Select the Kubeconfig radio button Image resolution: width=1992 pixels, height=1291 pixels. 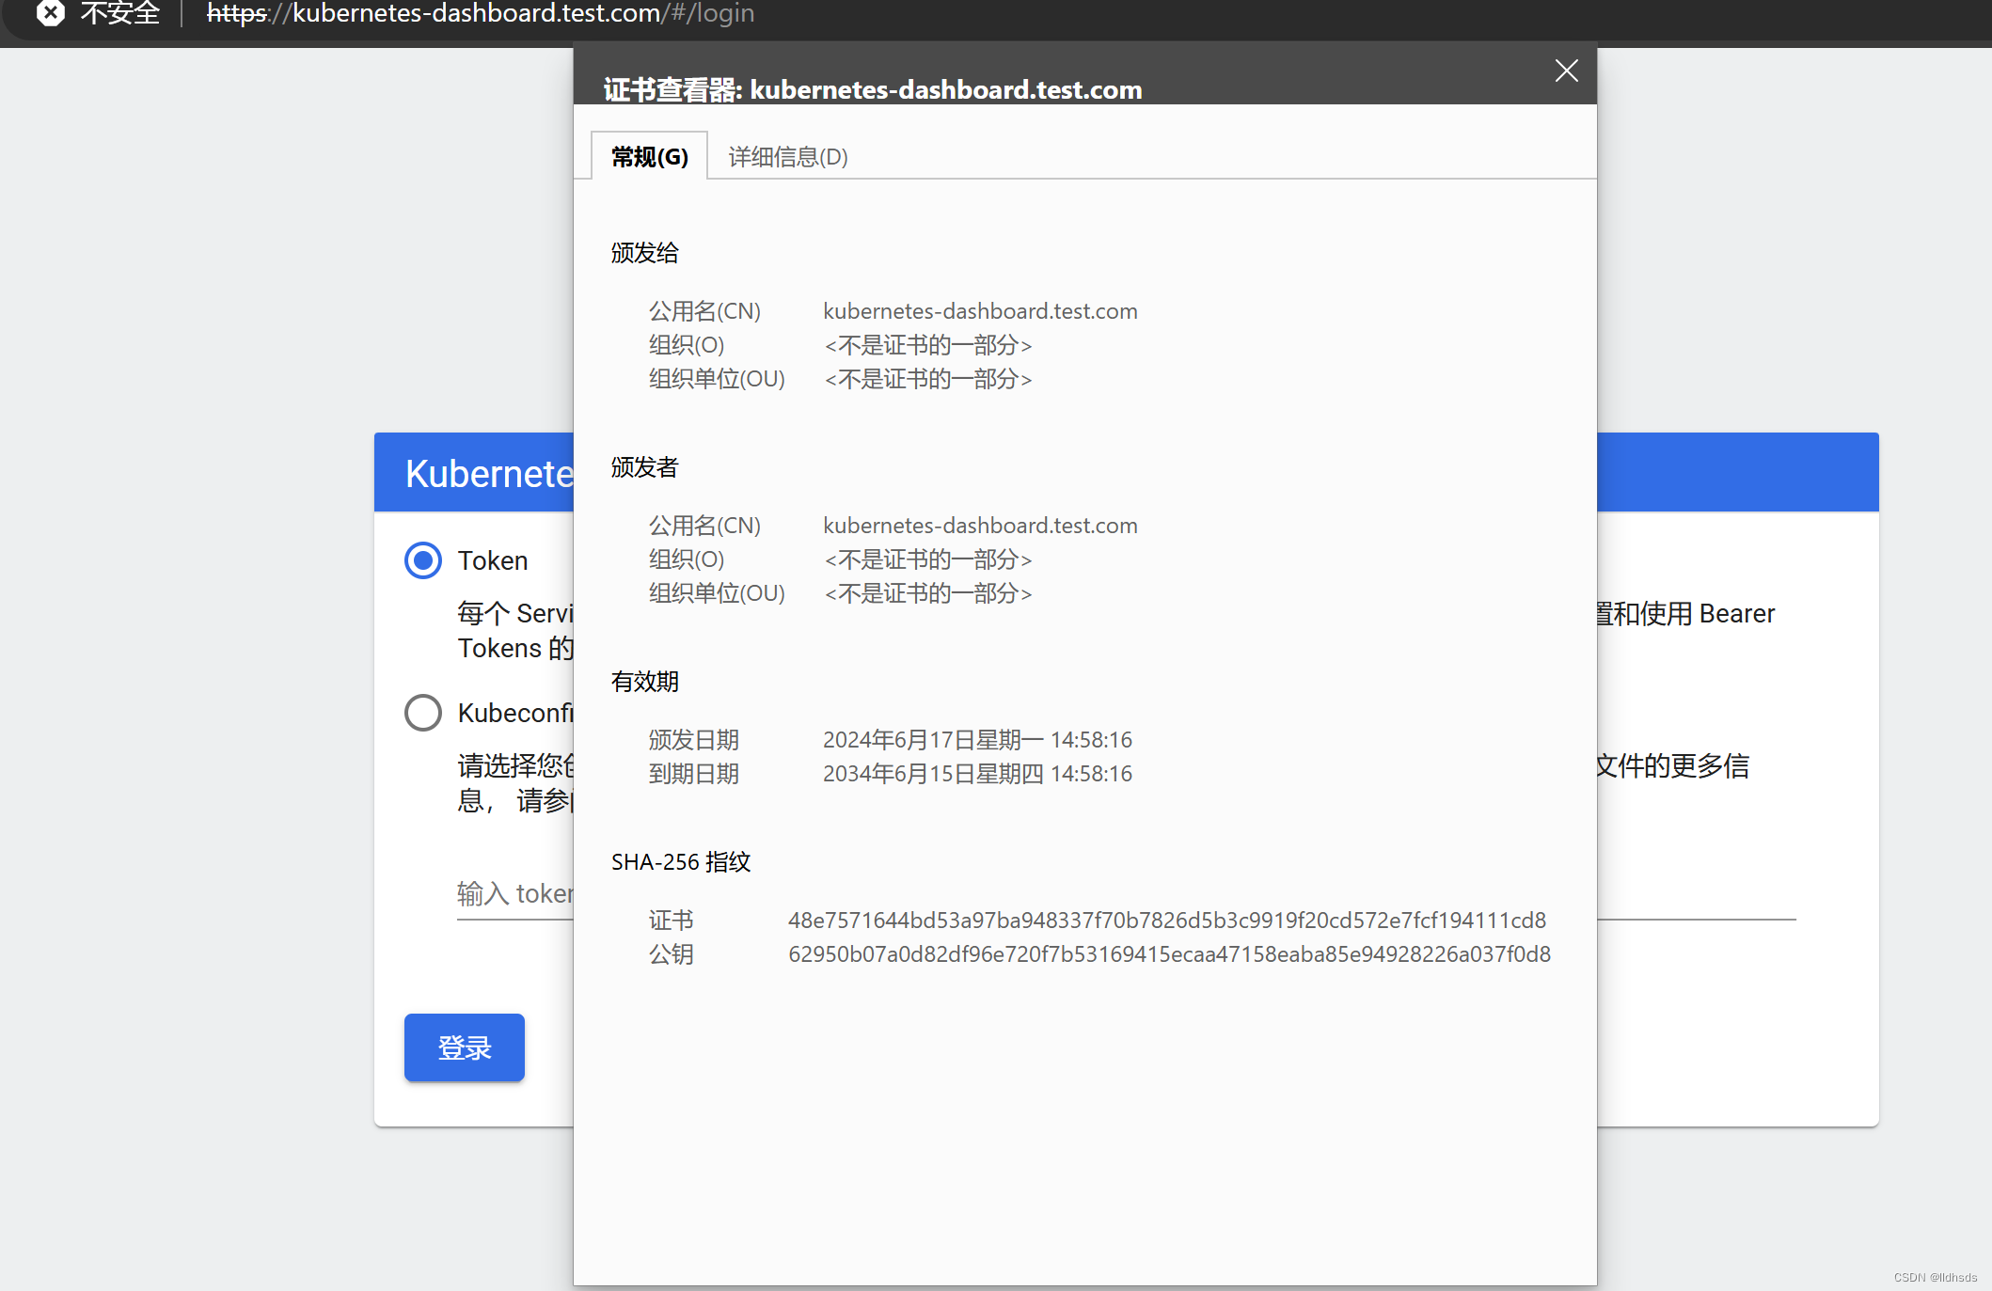[423, 713]
